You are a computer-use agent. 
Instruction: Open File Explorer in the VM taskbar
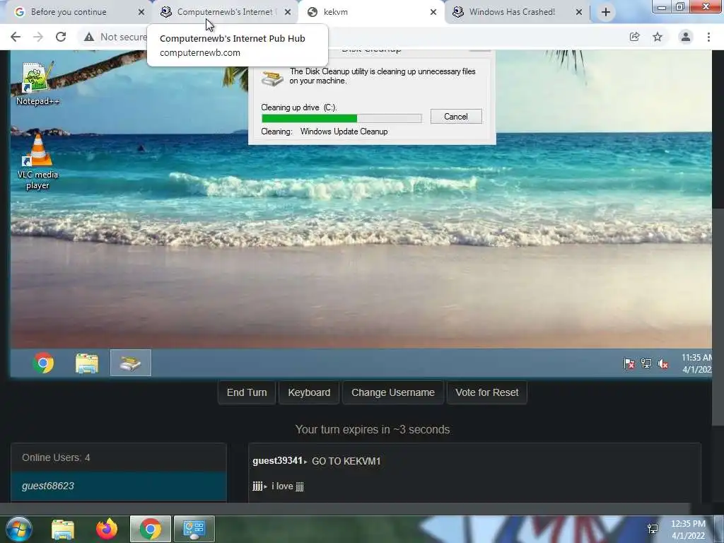[87, 363]
